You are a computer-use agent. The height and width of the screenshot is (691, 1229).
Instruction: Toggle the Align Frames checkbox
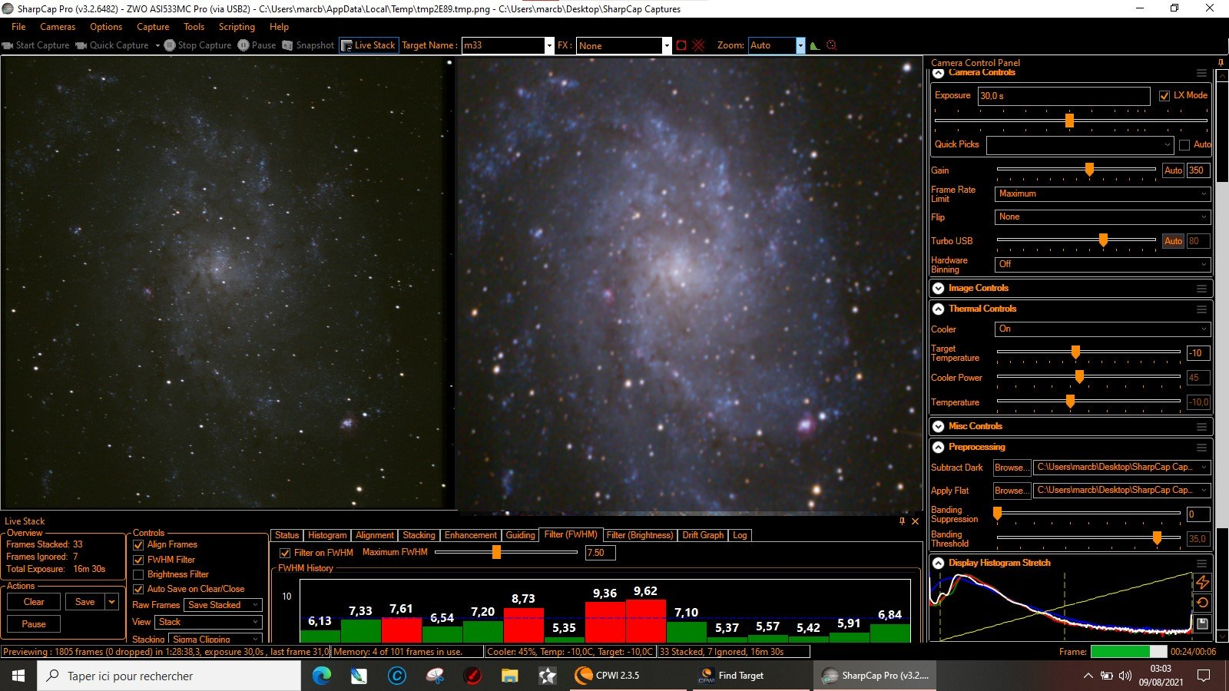138,545
